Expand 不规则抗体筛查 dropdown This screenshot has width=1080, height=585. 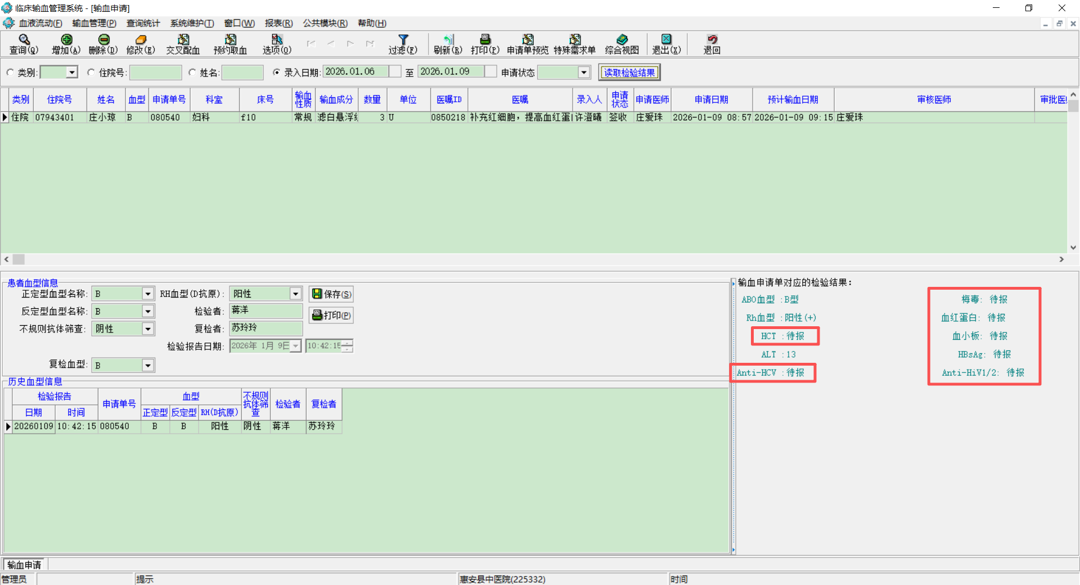(x=148, y=328)
